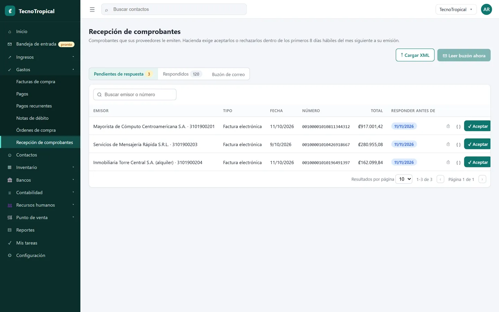
Task: Accept the Servicios de Mensajería Rápida invoice
Action: [x=477, y=144]
